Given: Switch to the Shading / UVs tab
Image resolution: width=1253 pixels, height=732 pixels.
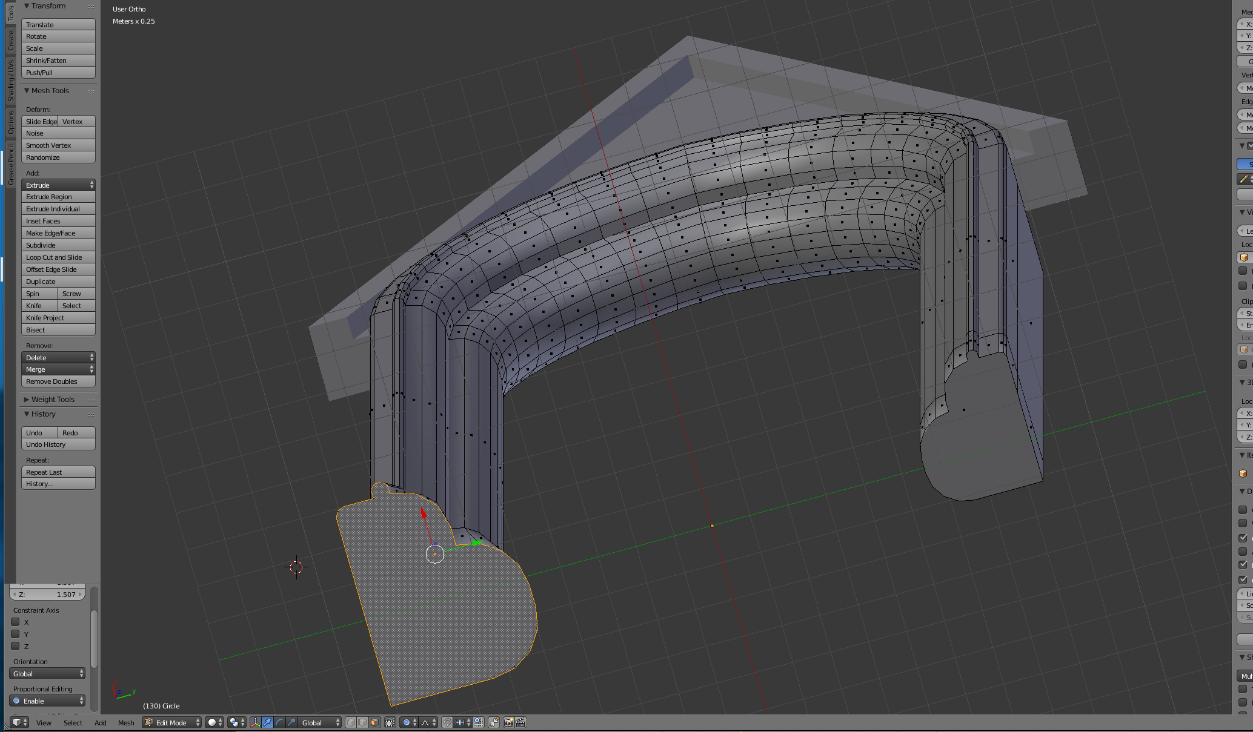Looking at the screenshot, I should pyautogui.click(x=11, y=81).
